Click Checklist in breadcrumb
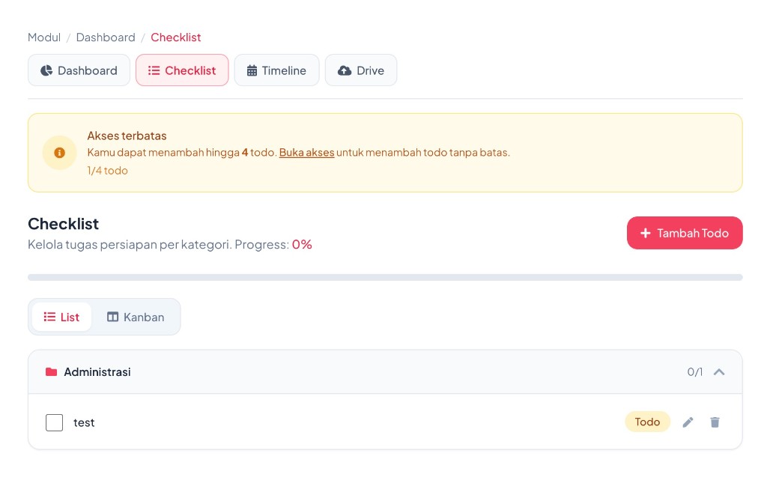The width and height of the screenshot is (767, 483). click(x=175, y=37)
